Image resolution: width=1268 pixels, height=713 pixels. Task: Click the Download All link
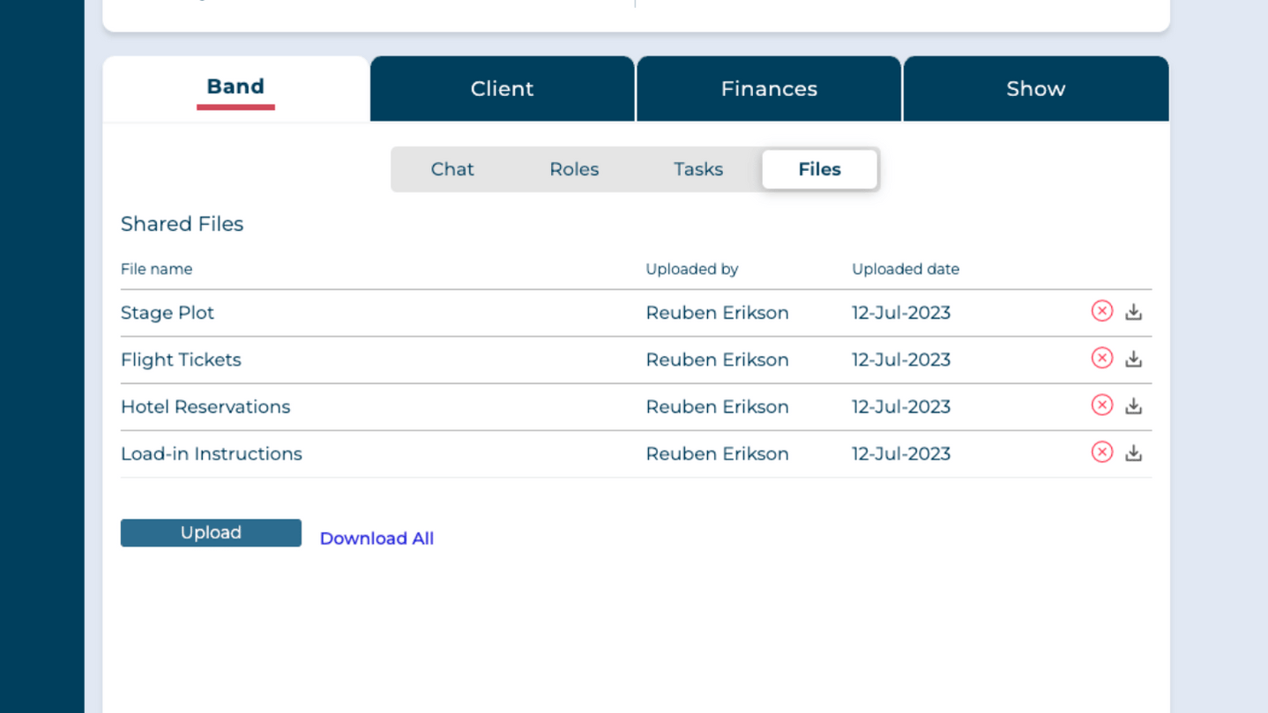tap(377, 538)
